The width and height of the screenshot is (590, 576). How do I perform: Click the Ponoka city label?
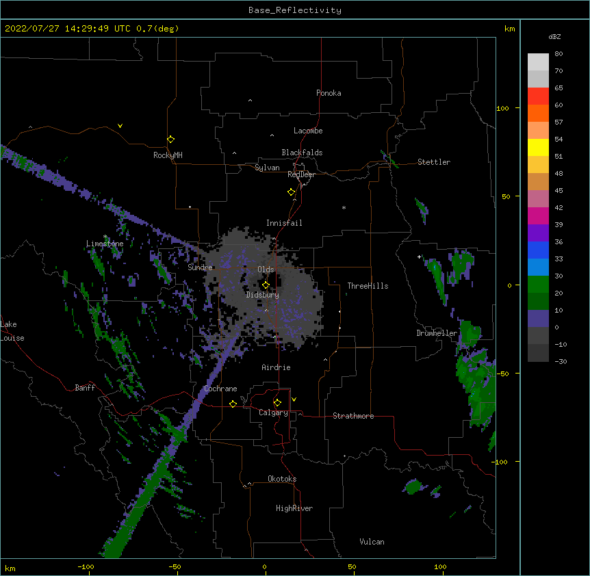(329, 93)
